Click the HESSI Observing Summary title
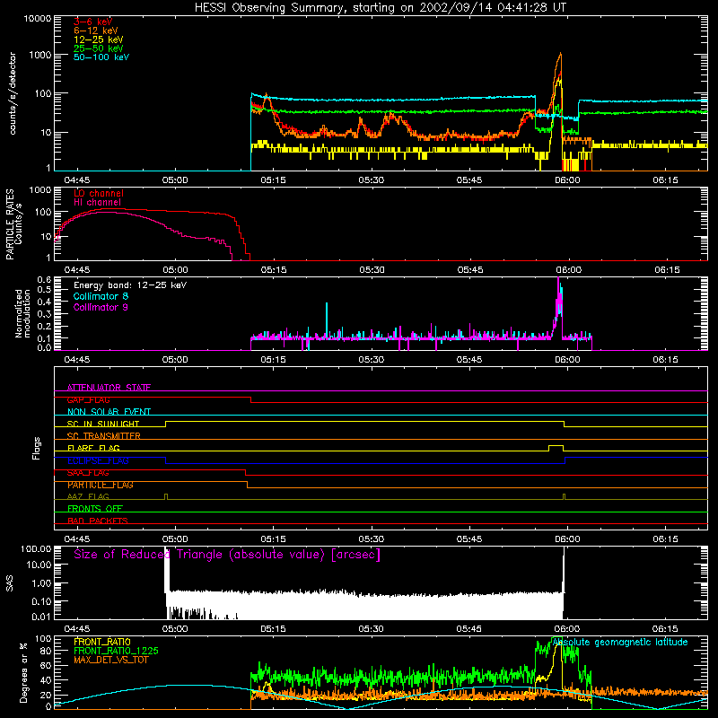Screen dimensions: 718x718 tap(380, 8)
